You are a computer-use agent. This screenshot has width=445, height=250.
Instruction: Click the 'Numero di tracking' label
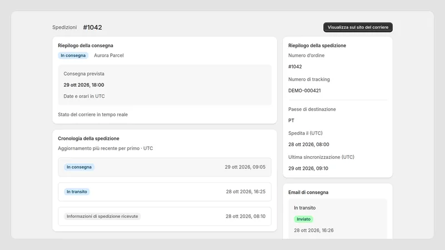309,79
